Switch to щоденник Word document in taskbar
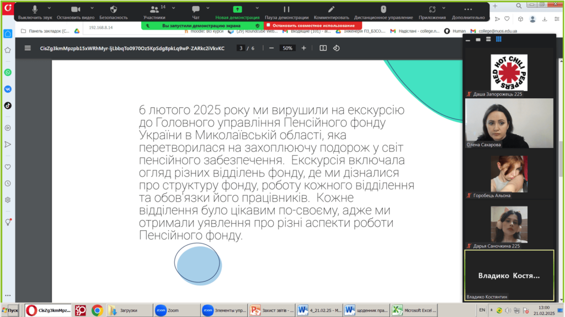 (366, 310)
